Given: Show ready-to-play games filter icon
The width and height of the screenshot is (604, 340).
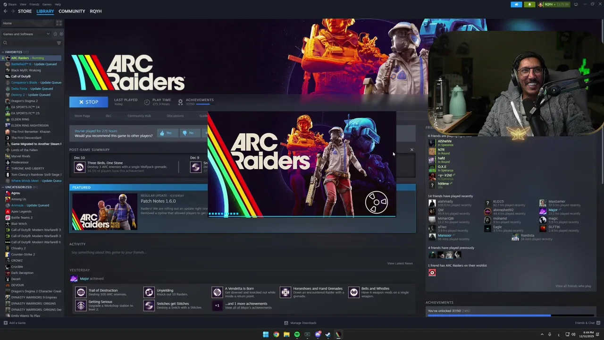Looking at the screenshot, I should [61, 34].
